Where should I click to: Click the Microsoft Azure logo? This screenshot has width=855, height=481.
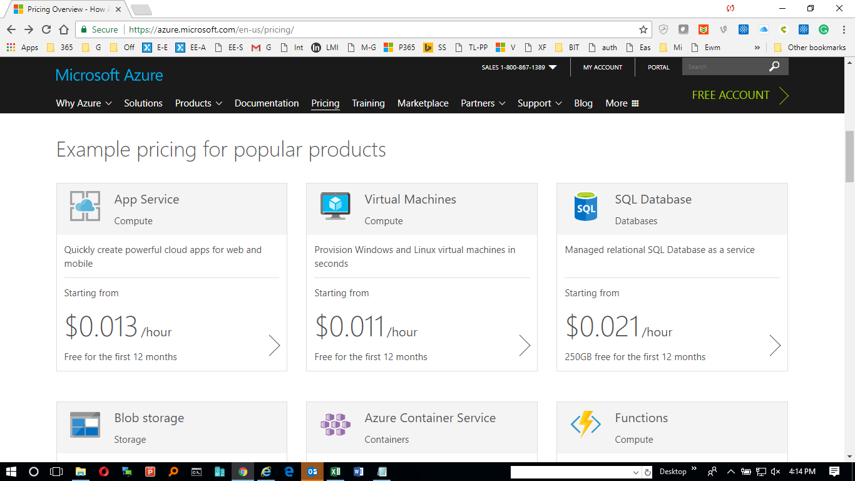click(x=110, y=75)
